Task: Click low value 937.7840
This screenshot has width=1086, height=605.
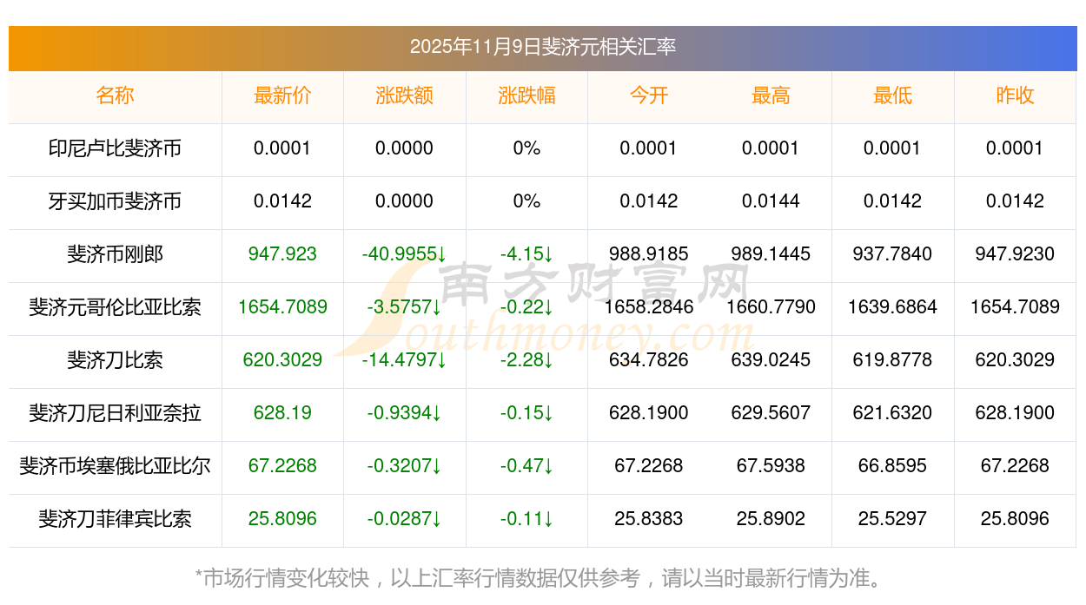Action: point(892,254)
